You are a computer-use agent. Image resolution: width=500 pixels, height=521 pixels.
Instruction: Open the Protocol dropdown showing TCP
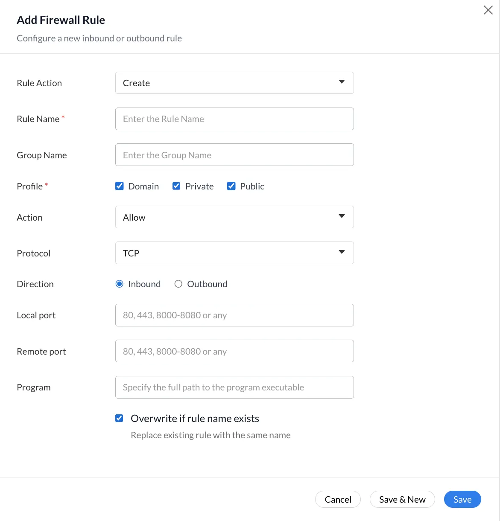(234, 253)
